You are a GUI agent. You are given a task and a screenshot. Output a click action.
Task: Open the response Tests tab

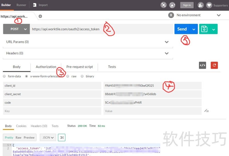(55, 126)
